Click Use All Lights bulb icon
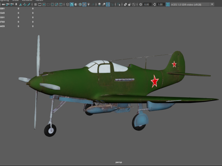This screenshot has height=166, width=222. pos(89,5)
